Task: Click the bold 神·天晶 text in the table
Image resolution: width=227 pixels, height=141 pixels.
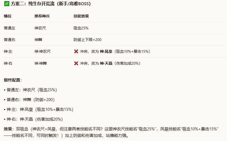Action: (106, 63)
